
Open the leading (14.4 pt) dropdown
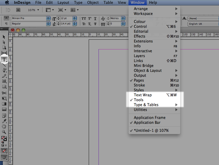click(74, 24)
